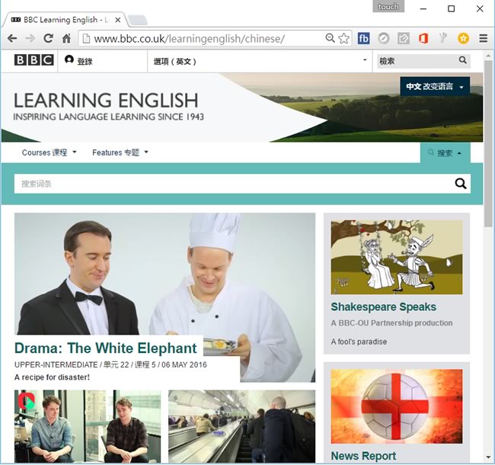Click the BBC logo

click(34, 60)
